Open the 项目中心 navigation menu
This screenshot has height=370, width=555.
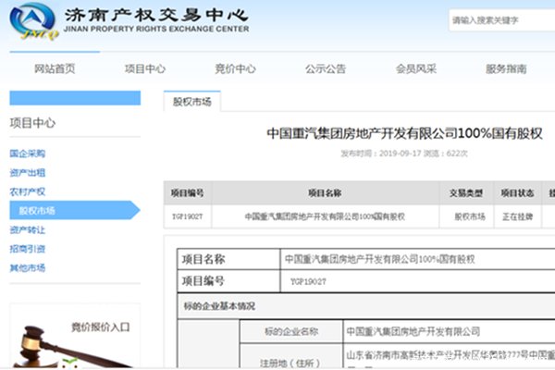pos(145,68)
